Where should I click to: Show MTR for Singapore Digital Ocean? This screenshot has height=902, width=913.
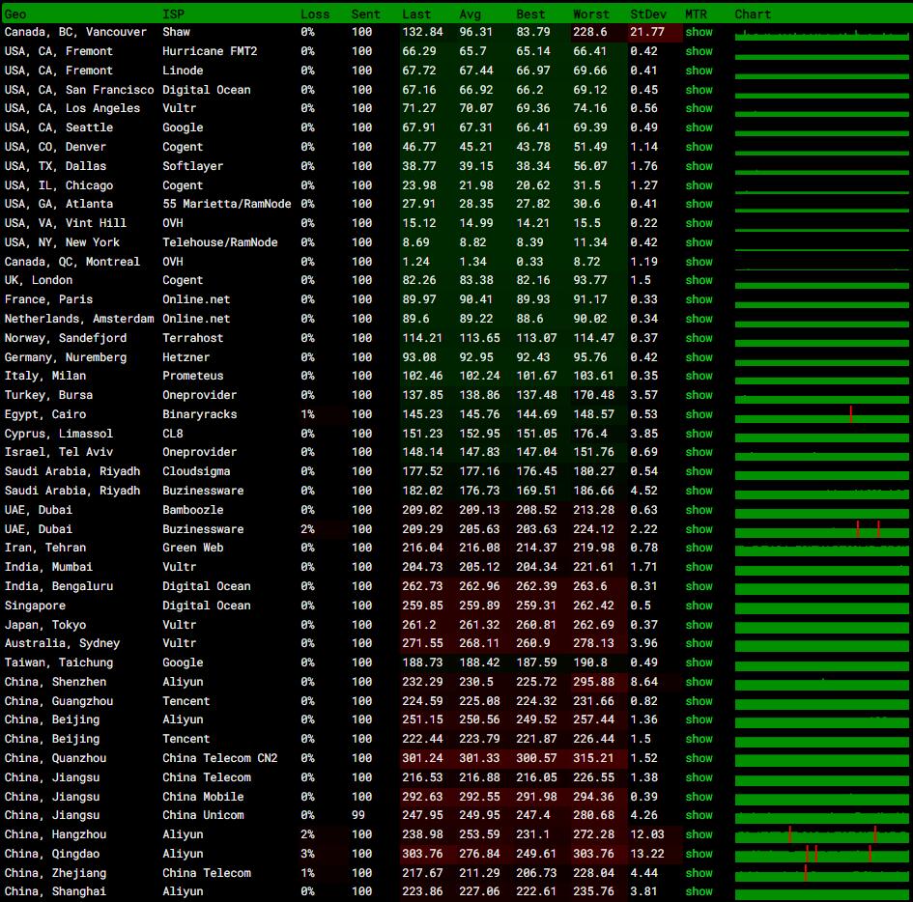[699, 606]
